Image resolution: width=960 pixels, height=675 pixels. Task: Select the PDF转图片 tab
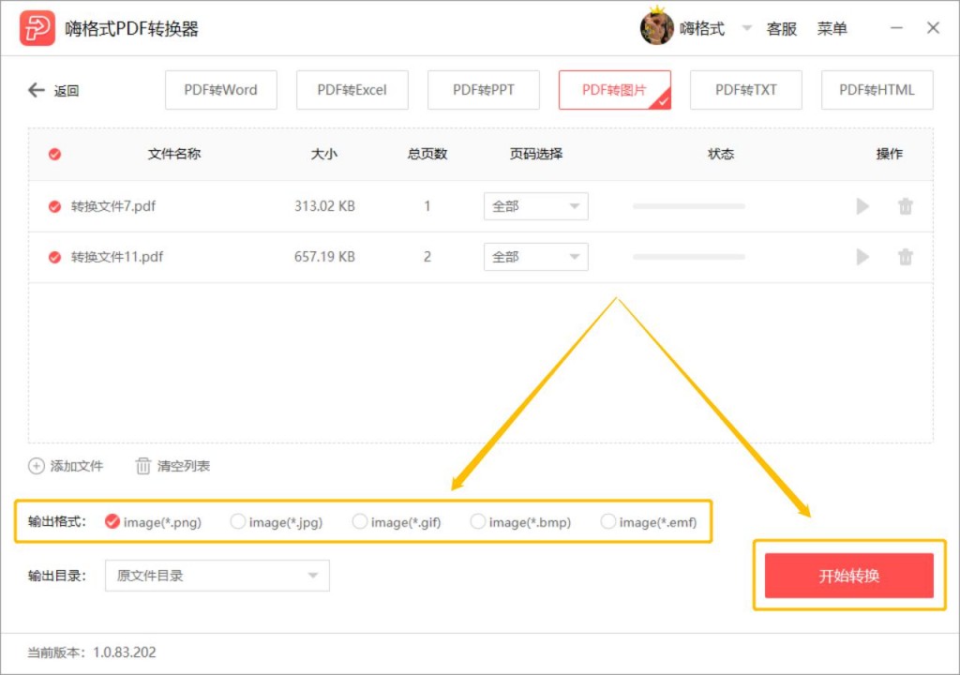point(615,90)
